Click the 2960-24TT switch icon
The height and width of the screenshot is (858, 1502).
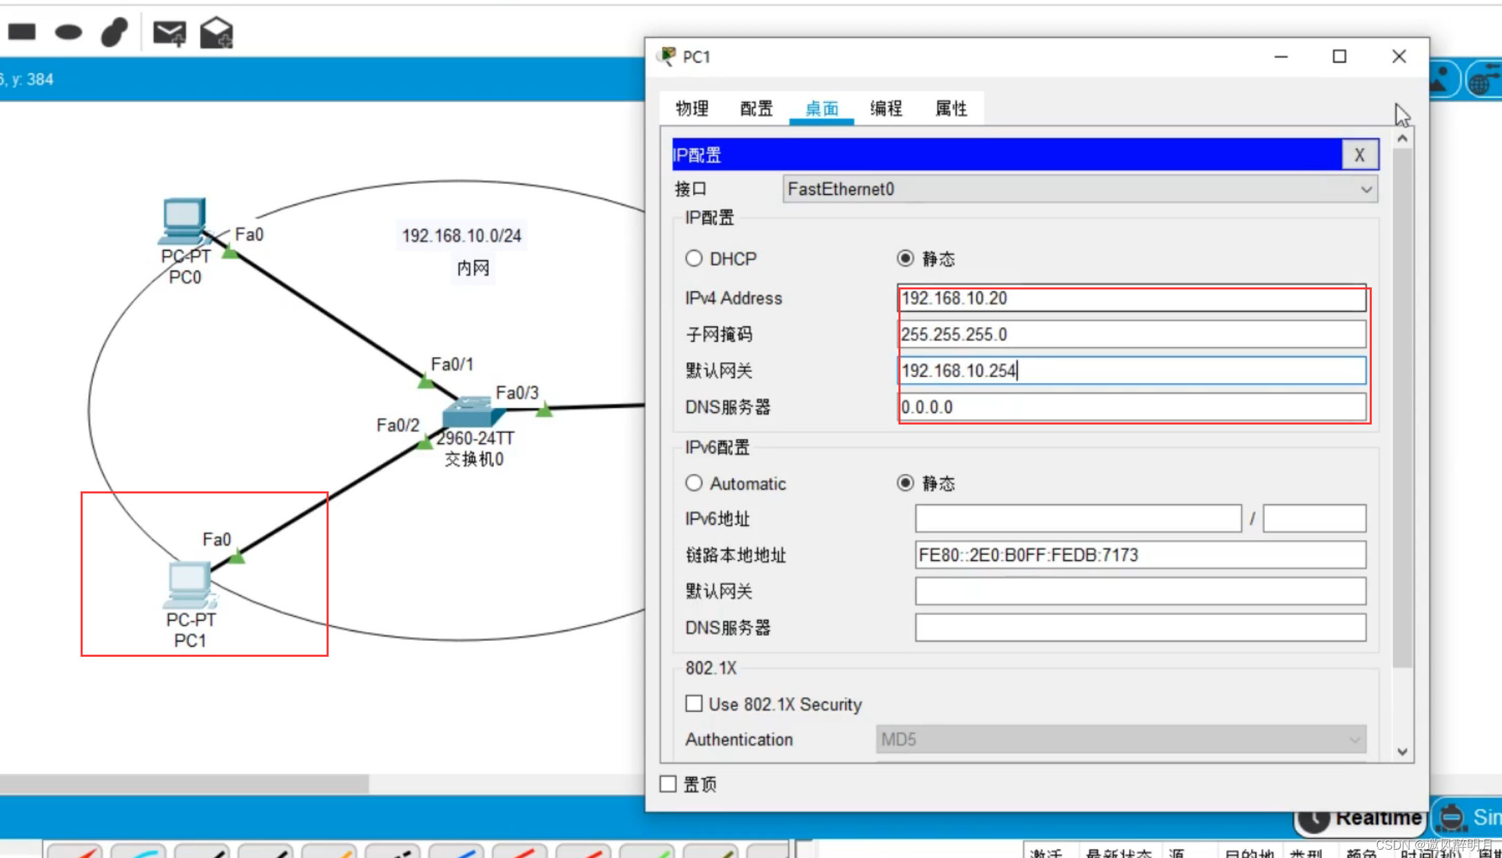[x=471, y=411]
